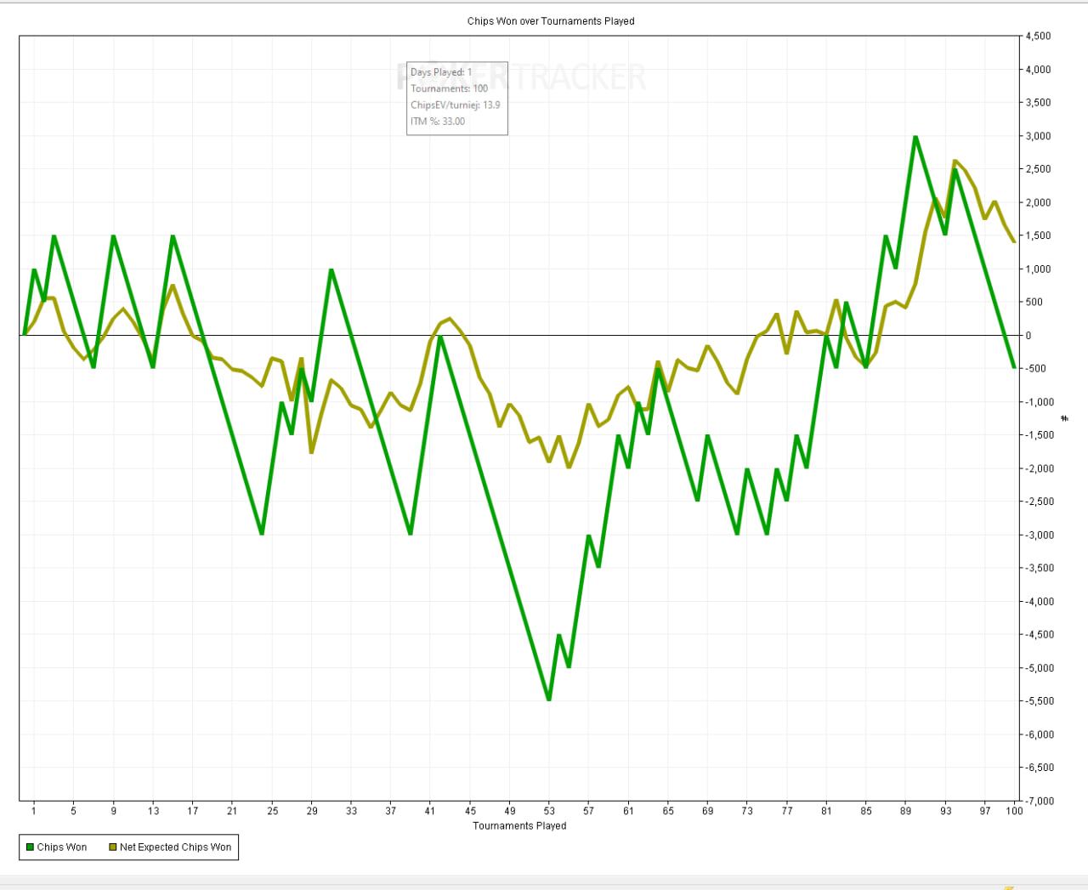
Task: Click the x-axis tick label 100
Action: (1014, 811)
